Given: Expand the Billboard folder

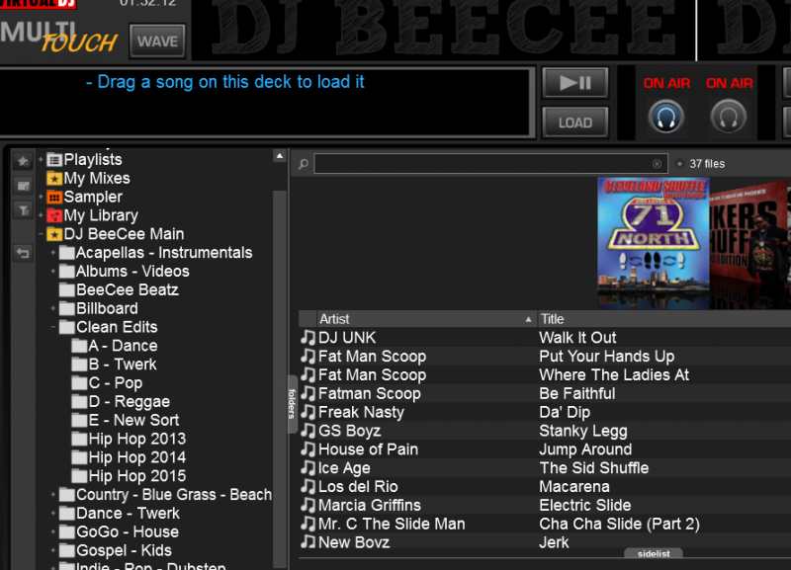Looking at the screenshot, I should 53,309.
